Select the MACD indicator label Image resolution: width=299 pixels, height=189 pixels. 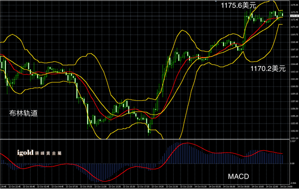(x=238, y=177)
